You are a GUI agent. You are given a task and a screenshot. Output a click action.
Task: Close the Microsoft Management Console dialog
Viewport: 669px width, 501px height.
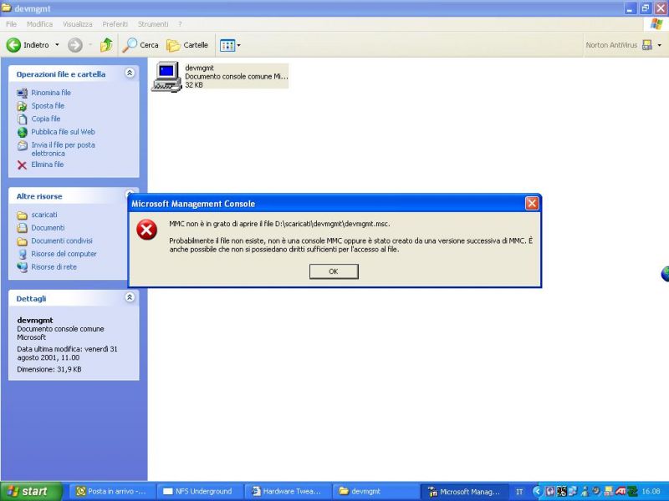tap(532, 204)
